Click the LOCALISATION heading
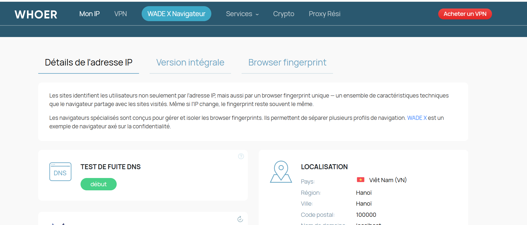 [324, 167]
